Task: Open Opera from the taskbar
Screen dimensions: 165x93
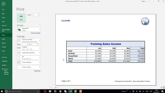Action: coord(45,91)
